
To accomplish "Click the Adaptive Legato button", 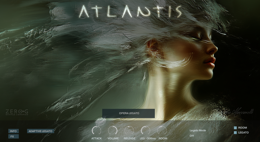I will [41, 131].
